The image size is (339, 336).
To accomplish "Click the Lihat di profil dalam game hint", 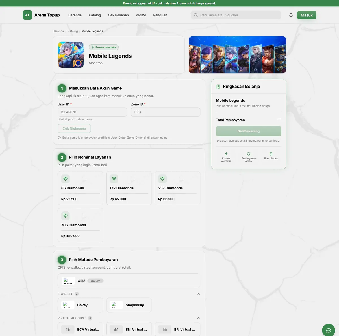I will (x=75, y=120).
